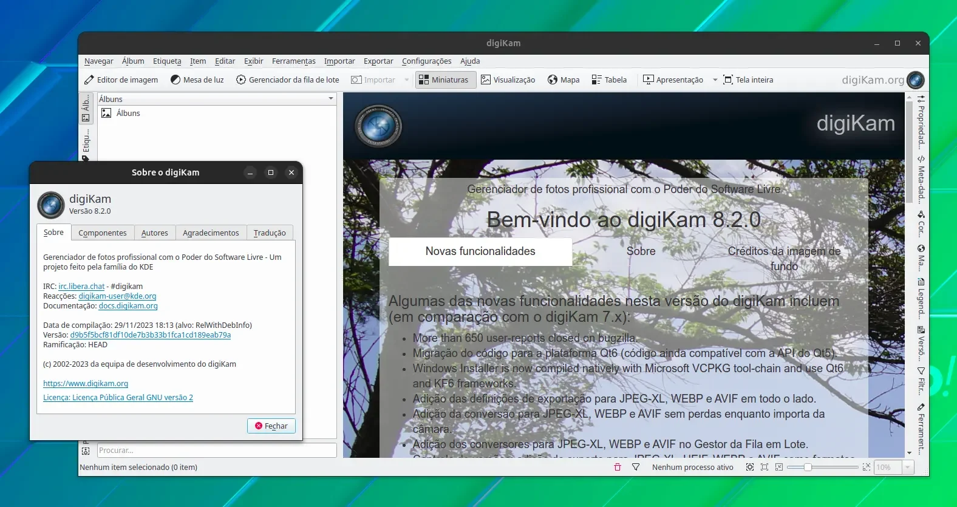Open the Importar menu in menu bar

point(339,61)
